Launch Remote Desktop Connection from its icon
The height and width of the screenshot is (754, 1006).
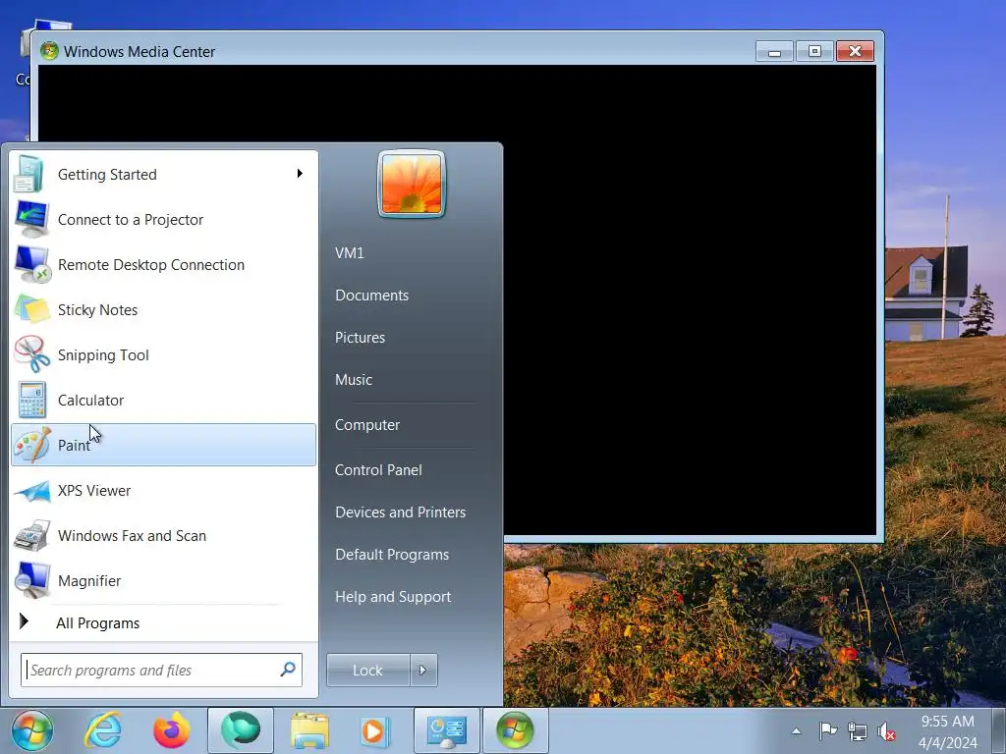32,265
